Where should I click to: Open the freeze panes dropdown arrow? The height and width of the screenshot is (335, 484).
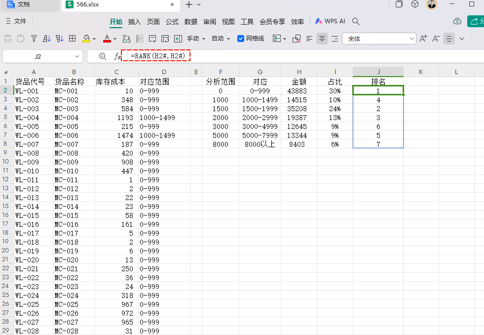pyautogui.click(x=285, y=39)
